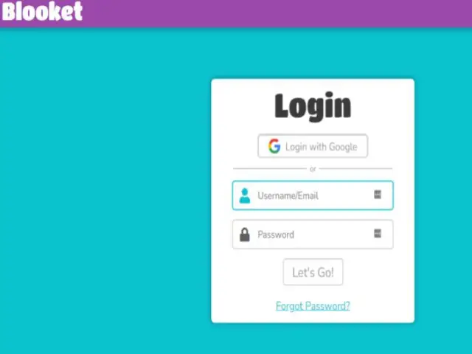This screenshot has width=472, height=354.
Task: Click the Password placeholder text
Action: 276,235
